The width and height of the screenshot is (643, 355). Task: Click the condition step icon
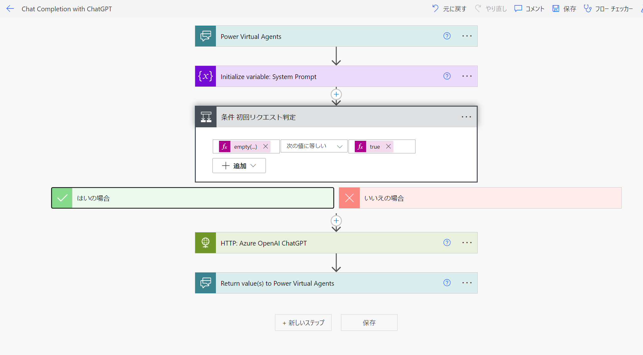pos(206,117)
